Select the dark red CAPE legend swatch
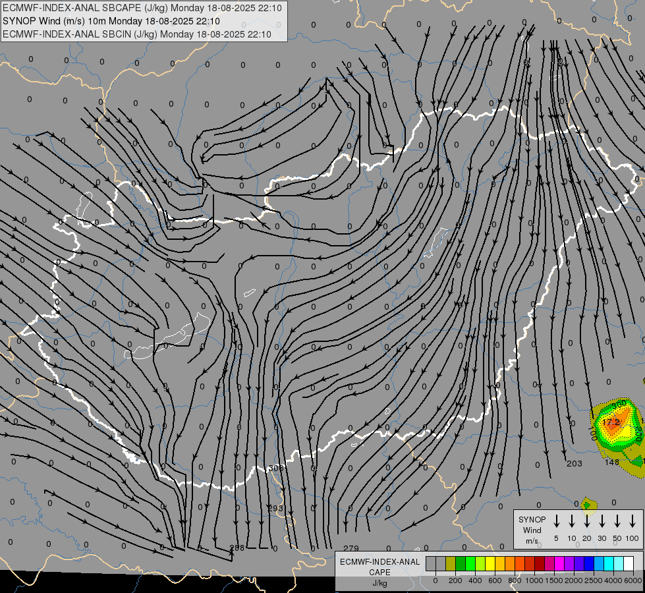Screen dimensions: 645x593 tap(540, 563)
